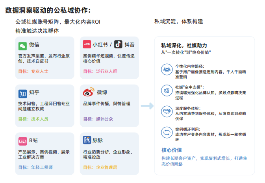This screenshot has width=265, height=183.
Task: Click 构建长期客户资产 summary text
Action: 204,161
